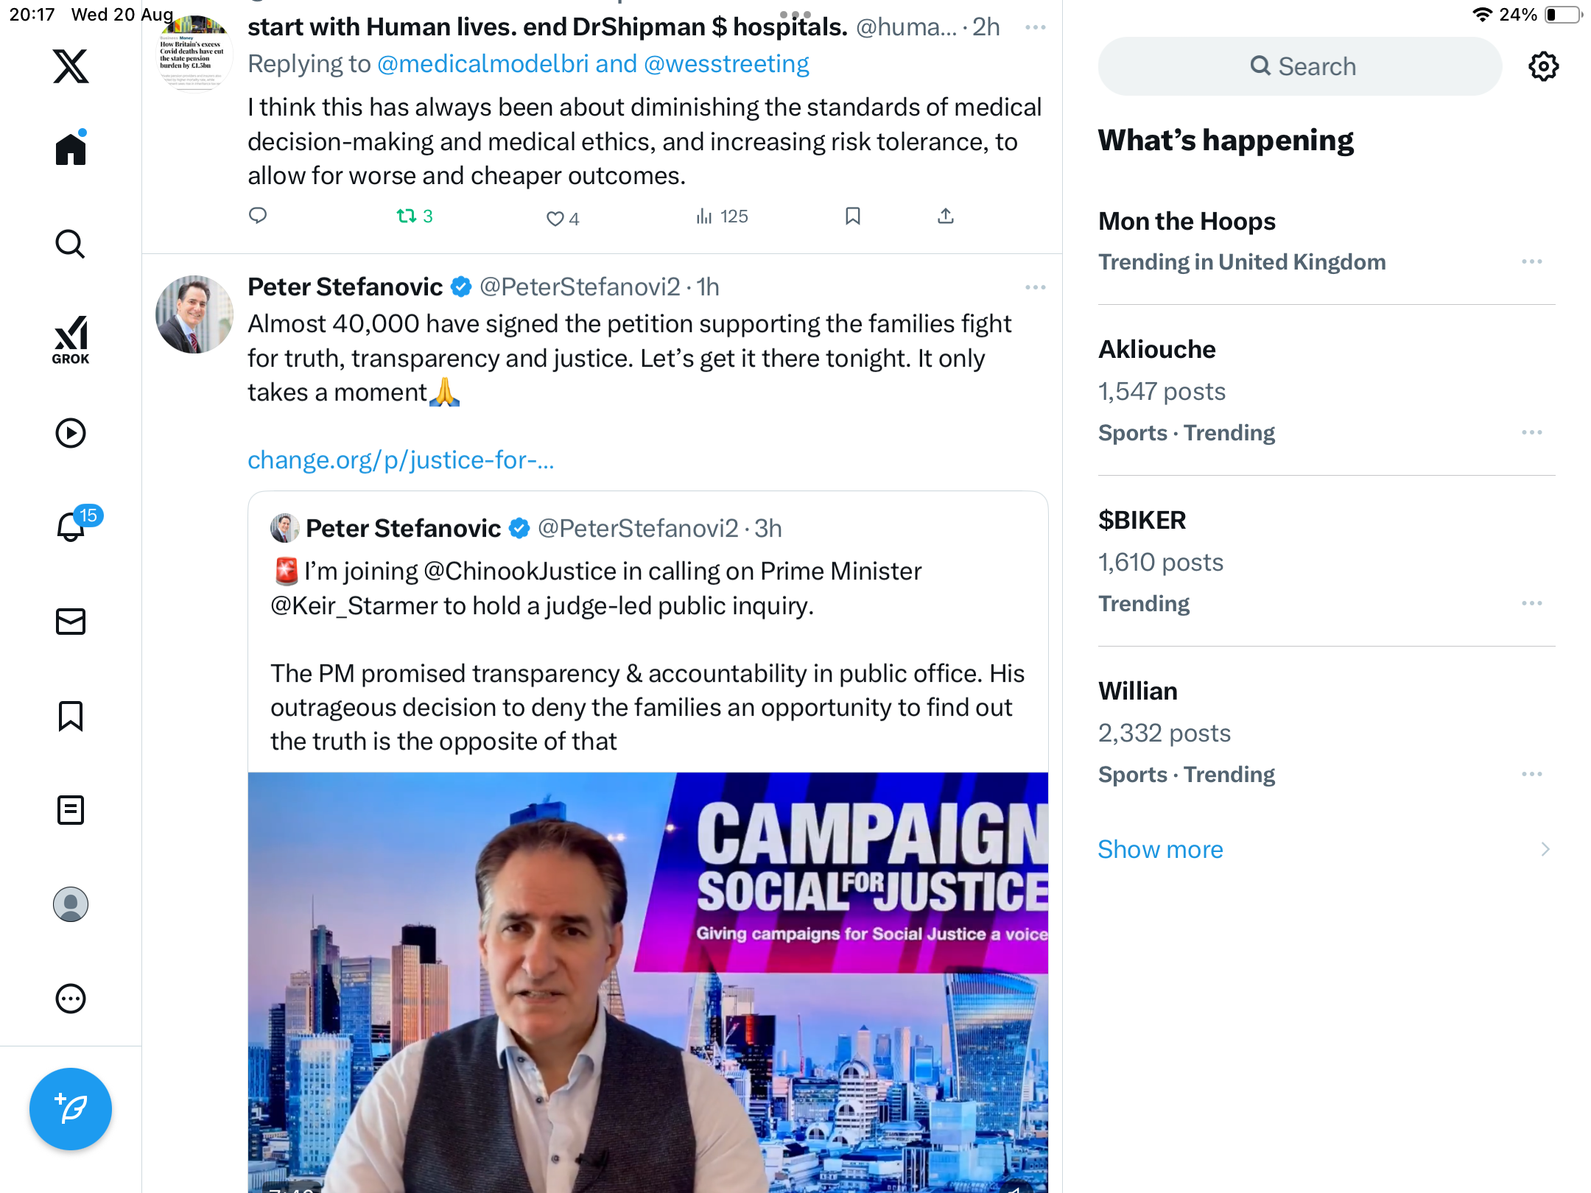Open the Lists icon in sidebar
Screen dimensions: 1591x1193
(71, 810)
